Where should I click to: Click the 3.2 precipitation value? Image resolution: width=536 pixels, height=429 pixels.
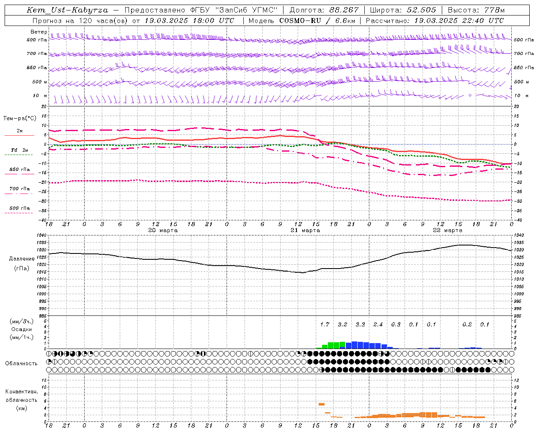coord(343,324)
